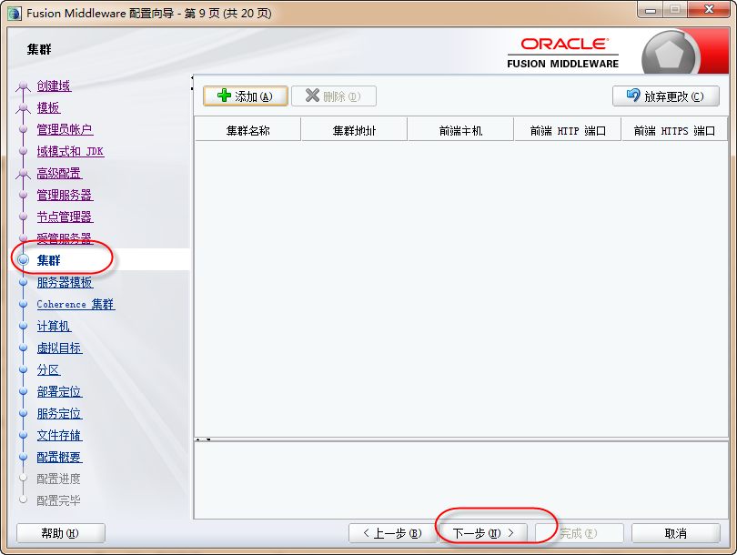Image resolution: width=737 pixels, height=555 pixels.
Task: Go to 管理员帐户 step
Action: tap(65, 129)
